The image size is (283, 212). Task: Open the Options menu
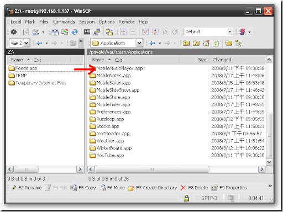point(107,22)
